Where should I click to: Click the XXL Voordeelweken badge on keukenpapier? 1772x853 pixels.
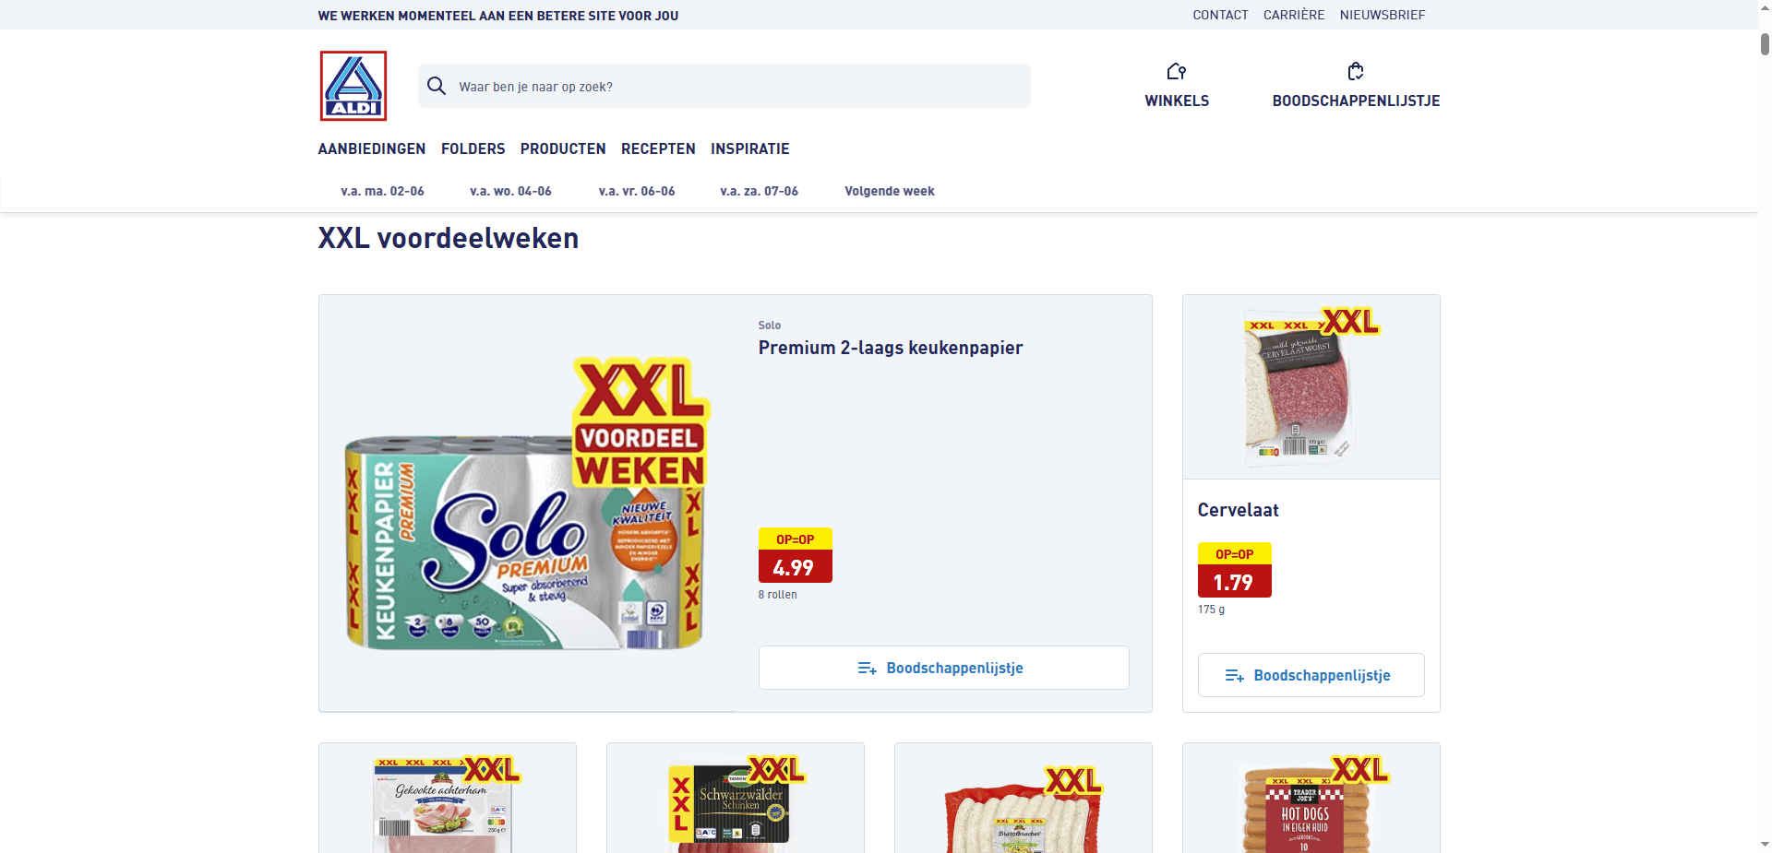[x=641, y=422]
